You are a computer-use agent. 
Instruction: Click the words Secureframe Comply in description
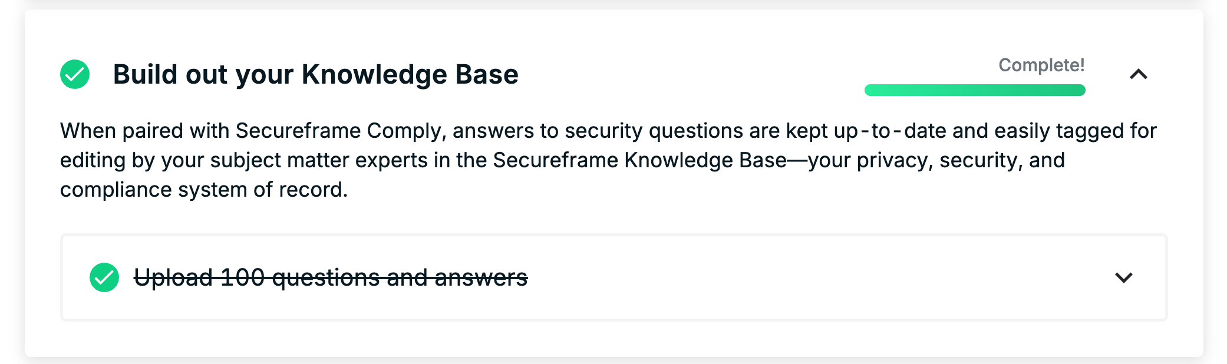[339, 131]
